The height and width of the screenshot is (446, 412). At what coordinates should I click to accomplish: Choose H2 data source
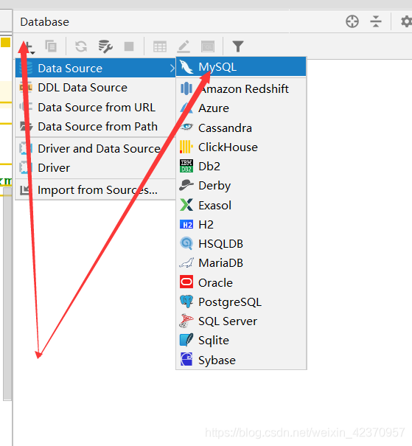click(241, 225)
